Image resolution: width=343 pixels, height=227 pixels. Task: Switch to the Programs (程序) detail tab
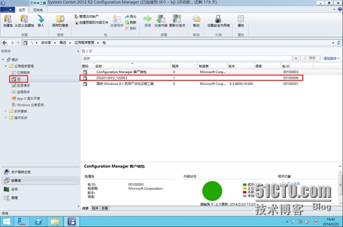click(95, 208)
